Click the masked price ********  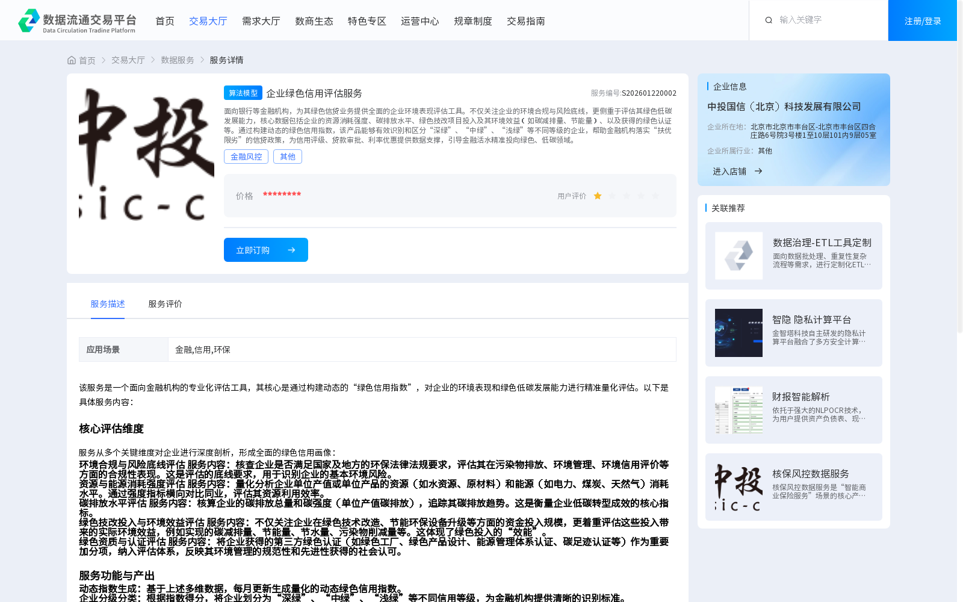click(282, 194)
